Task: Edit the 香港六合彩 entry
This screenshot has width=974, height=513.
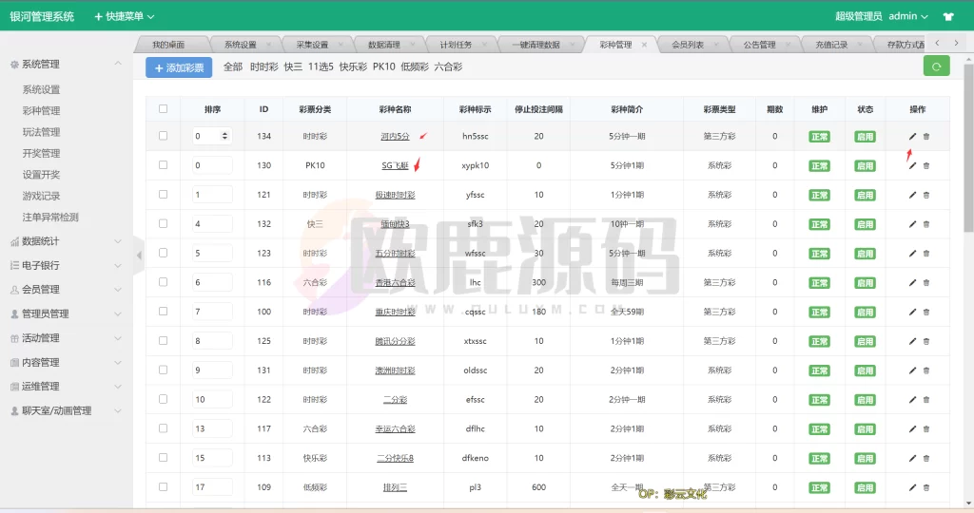Action: pyautogui.click(x=912, y=282)
